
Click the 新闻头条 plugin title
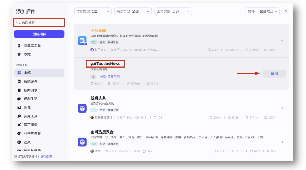tap(98, 98)
